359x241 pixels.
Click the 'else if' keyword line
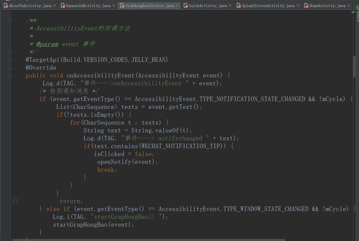[58, 209]
